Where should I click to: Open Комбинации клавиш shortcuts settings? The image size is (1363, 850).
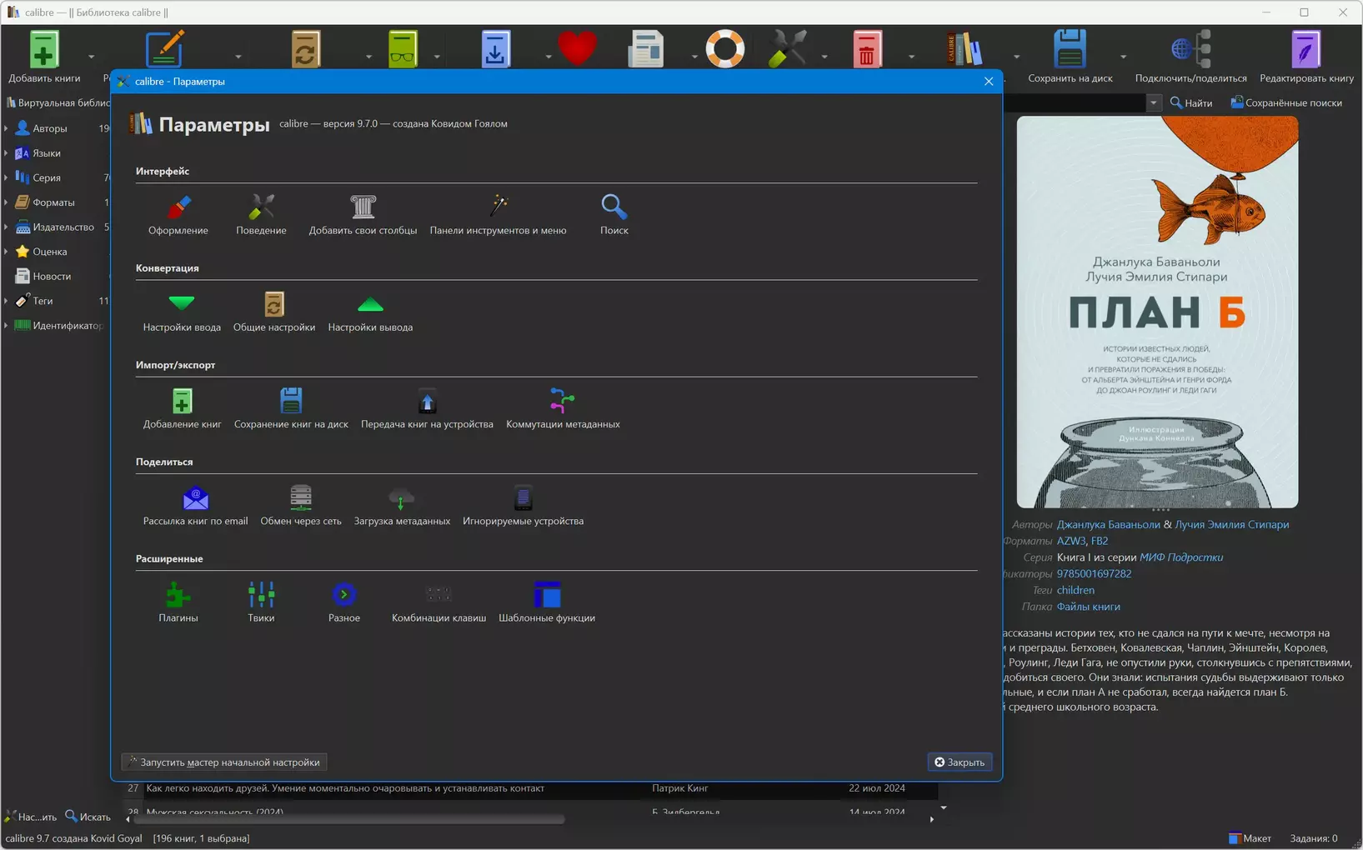[438, 602]
